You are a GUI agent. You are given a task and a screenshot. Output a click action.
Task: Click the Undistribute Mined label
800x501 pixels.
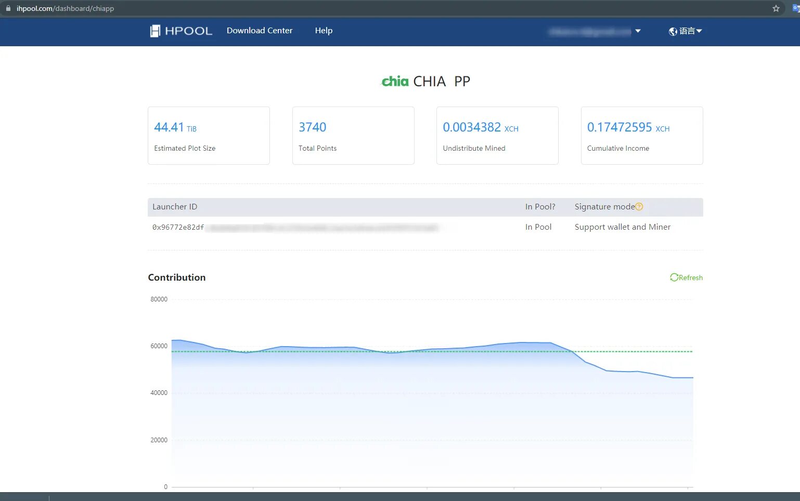tap(474, 148)
